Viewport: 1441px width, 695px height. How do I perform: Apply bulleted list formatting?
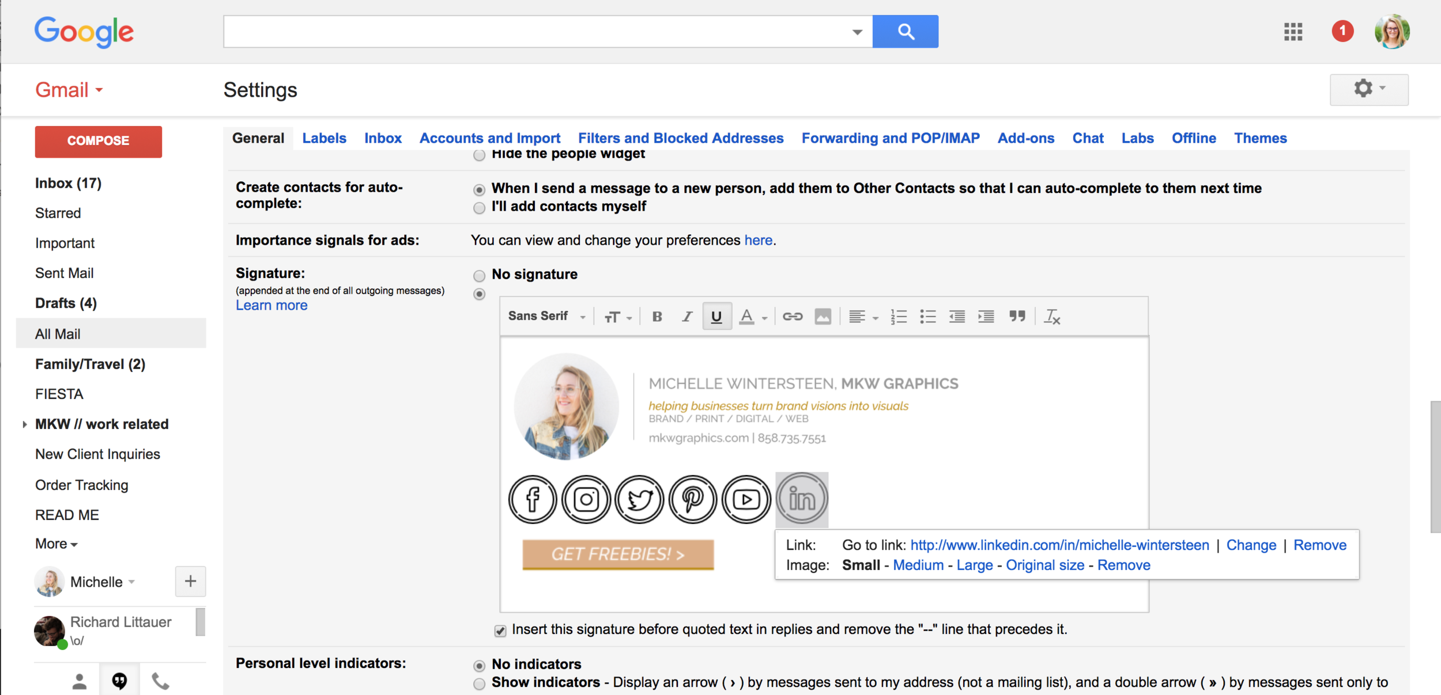(x=927, y=317)
